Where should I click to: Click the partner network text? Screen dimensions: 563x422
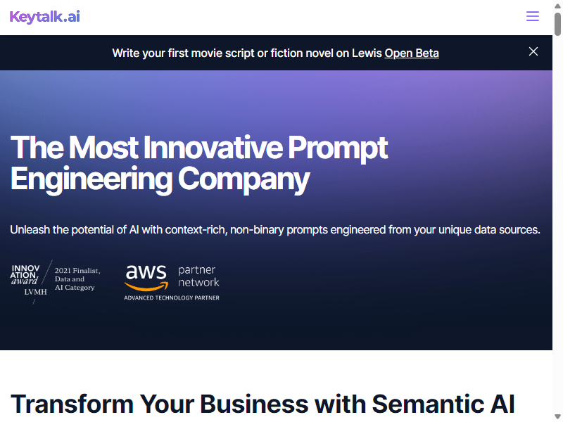[x=198, y=276]
